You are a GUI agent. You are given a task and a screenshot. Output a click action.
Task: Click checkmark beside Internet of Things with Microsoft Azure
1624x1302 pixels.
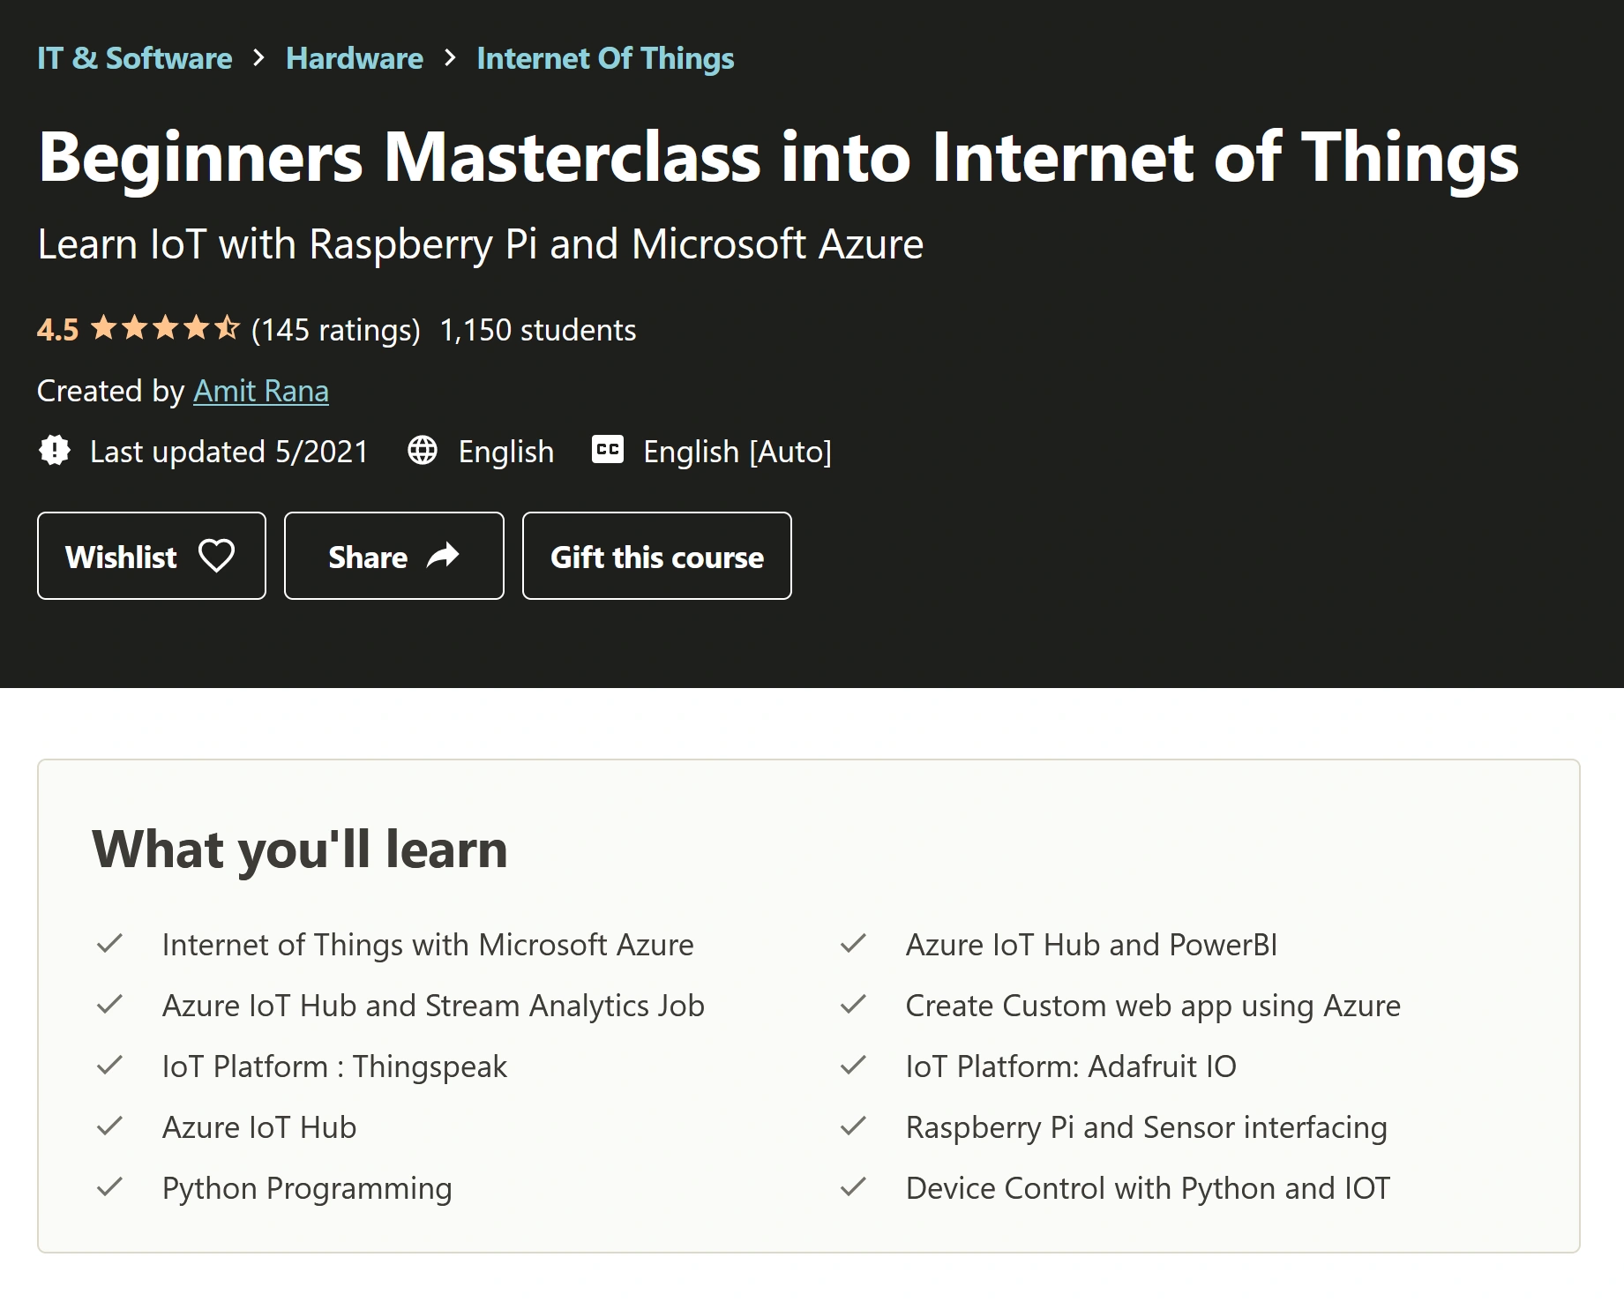coord(109,944)
